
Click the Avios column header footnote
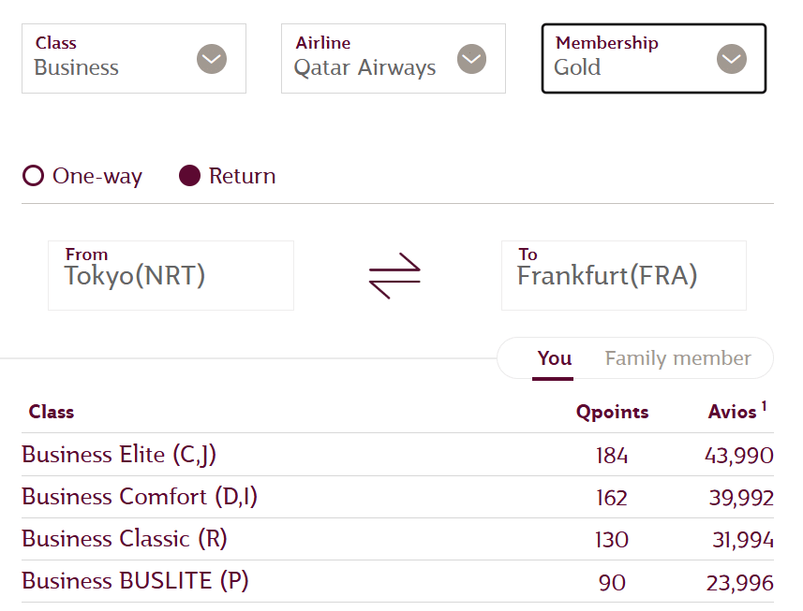764,406
